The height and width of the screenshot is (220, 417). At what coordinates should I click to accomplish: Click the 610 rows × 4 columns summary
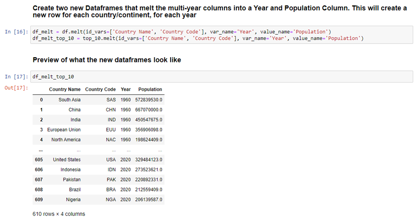(x=59, y=214)
